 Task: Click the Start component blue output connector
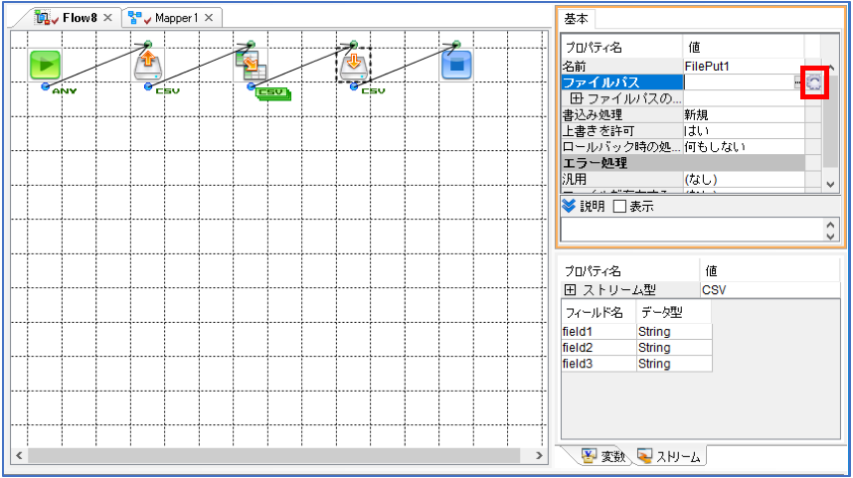[x=45, y=86]
